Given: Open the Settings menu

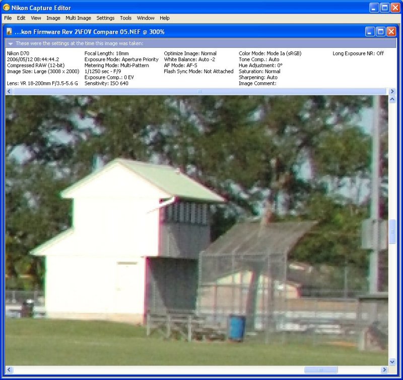Looking at the screenshot, I should [105, 18].
